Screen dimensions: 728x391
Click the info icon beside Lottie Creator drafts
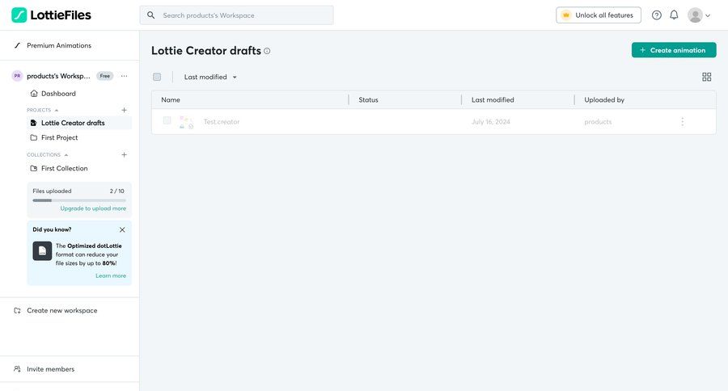[267, 51]
